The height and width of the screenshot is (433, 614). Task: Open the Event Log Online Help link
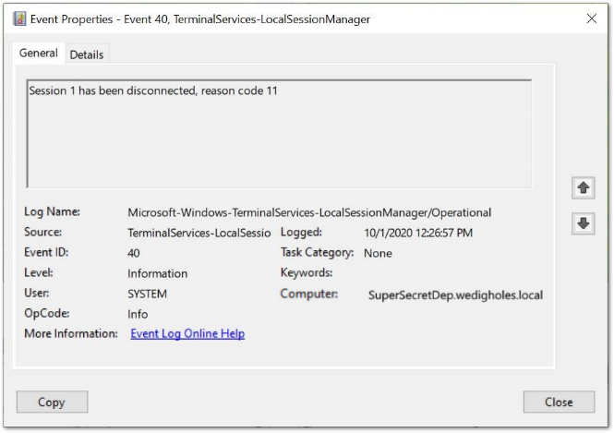point(187,333)
